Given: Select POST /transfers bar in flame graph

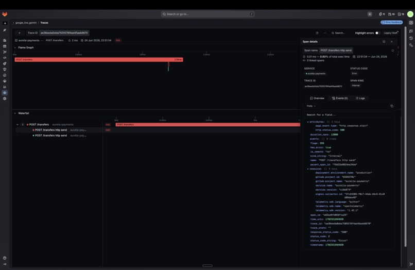Looking at the screenshot, I should click(x=99, y=60).
